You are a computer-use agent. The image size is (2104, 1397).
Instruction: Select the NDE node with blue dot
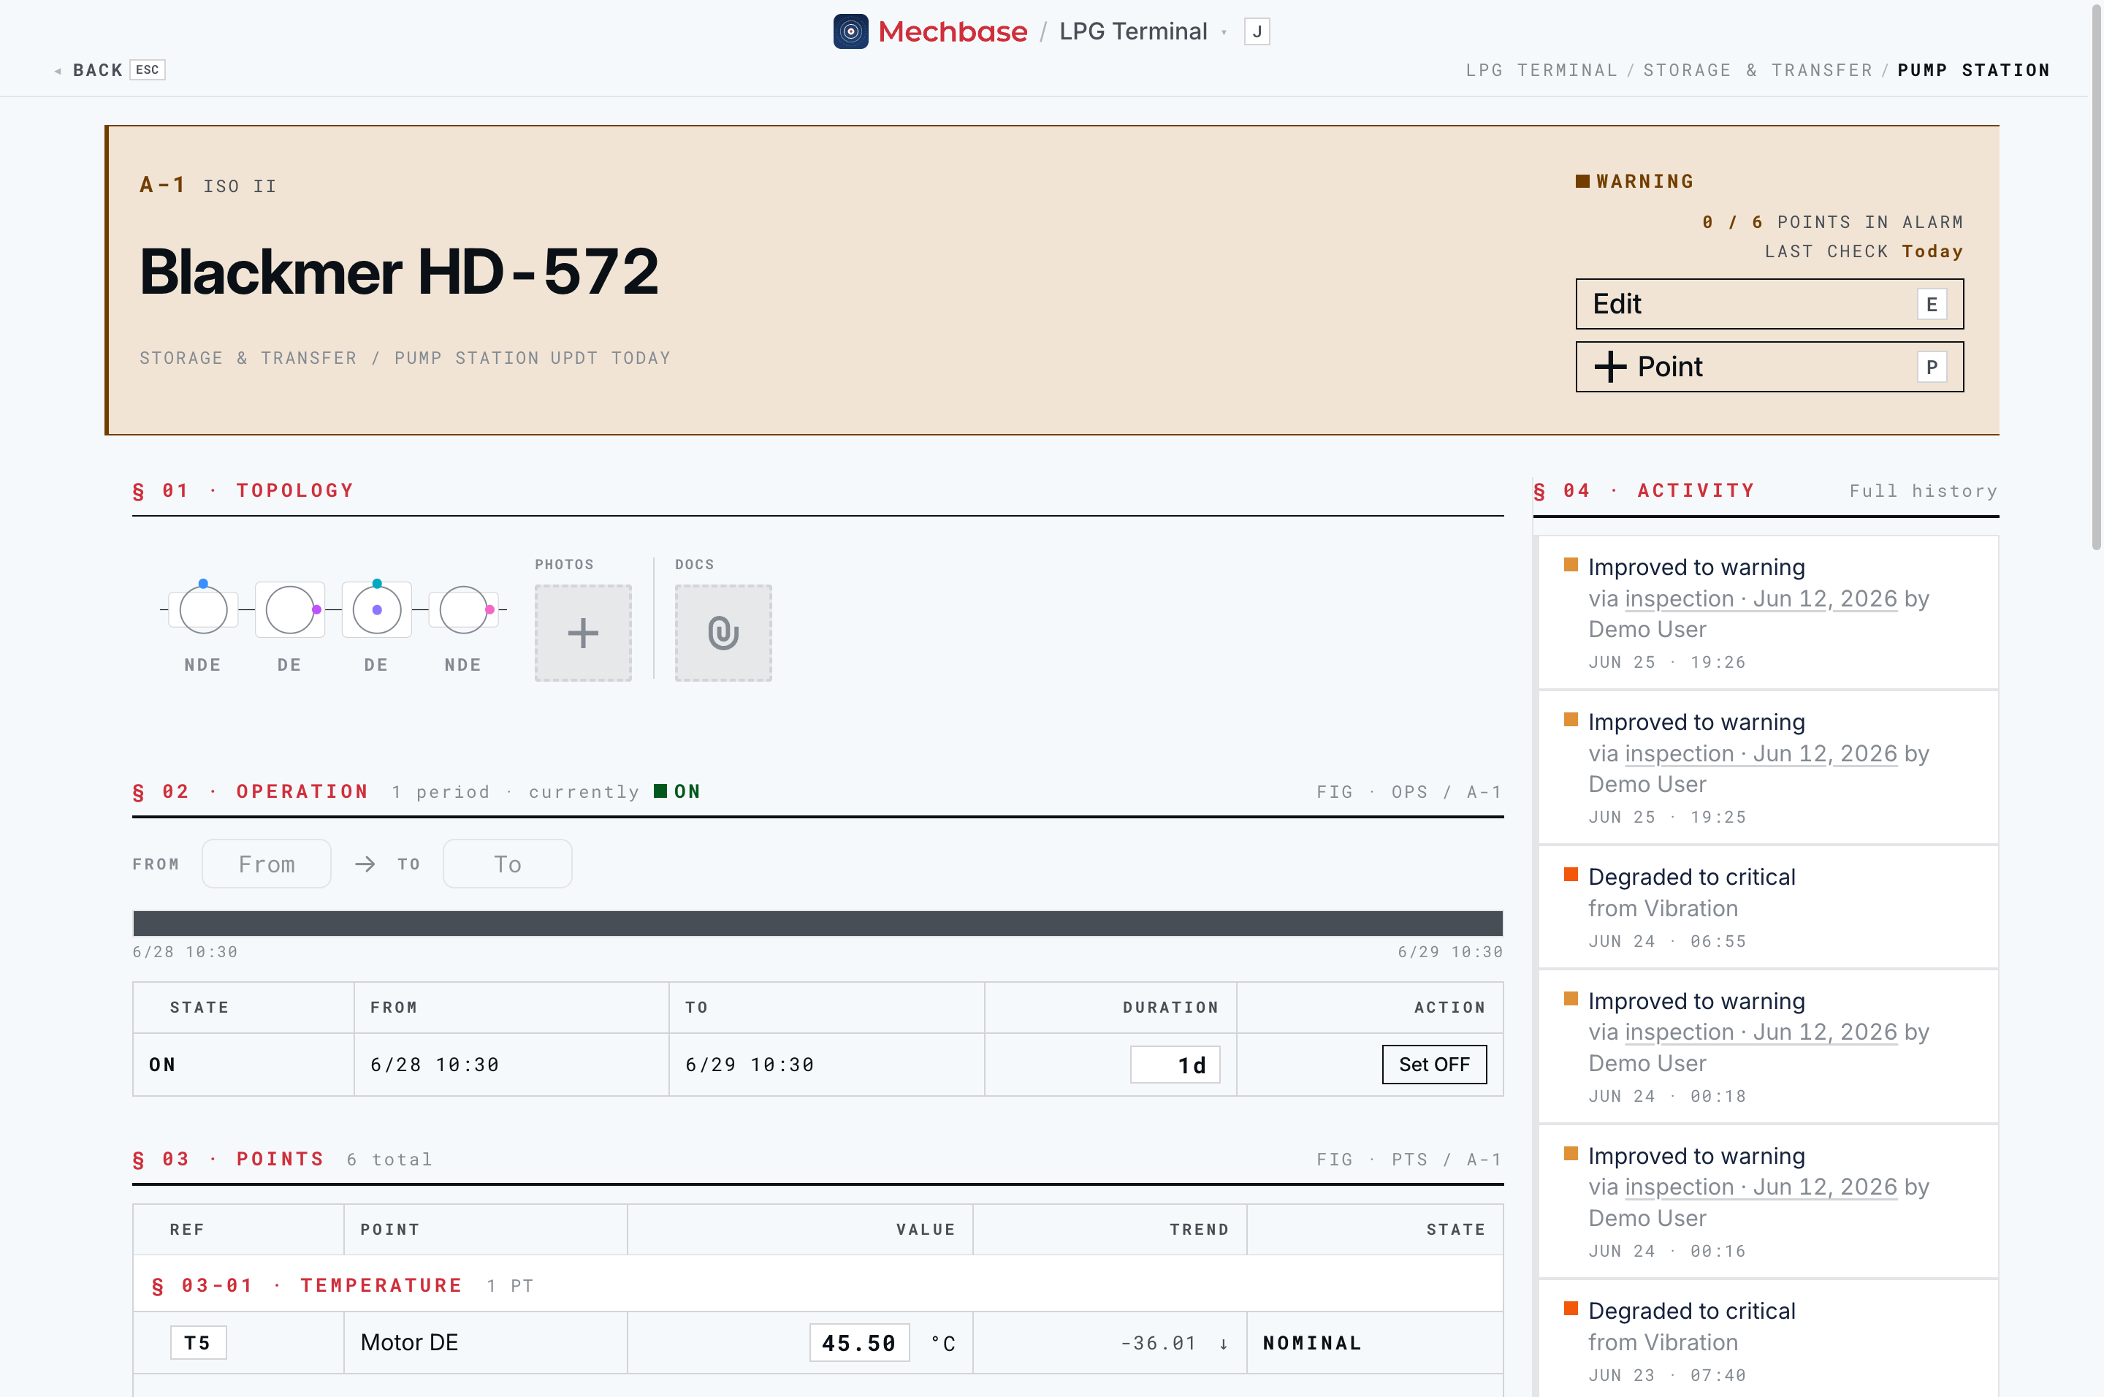pyautogui.click(x=203, y=609)
